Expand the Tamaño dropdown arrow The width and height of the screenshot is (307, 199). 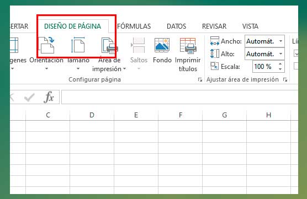click(x=78, y=68)
